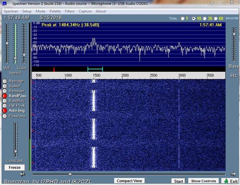Select the 60 seconds ticks option
Screen dimensions: 240x185
(216, 18)
